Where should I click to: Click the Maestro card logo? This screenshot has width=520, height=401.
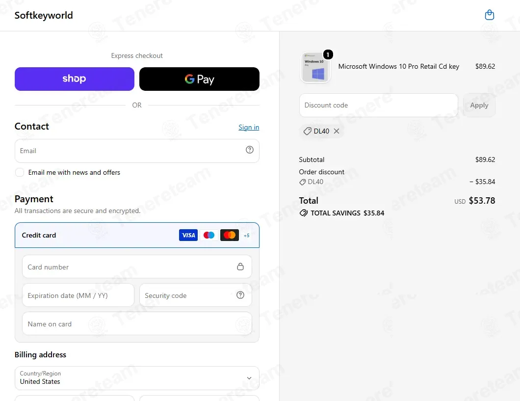coord(209,235)
